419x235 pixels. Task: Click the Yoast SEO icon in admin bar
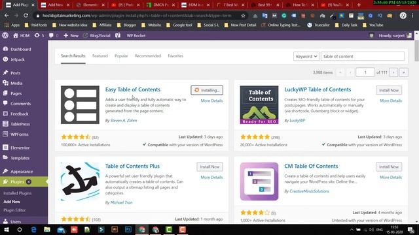[118, 35]
